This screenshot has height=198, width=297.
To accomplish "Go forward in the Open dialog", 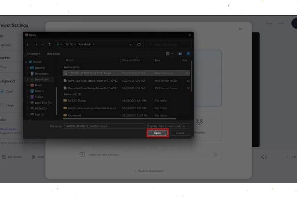I will tap(36, 44).
